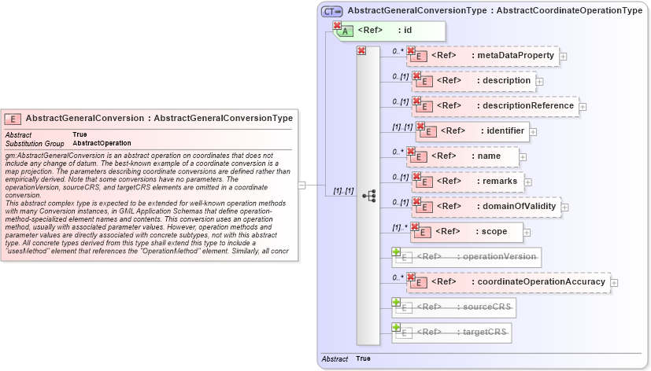
Task: Expand the name node
Action: pyautogui.click(x=523, y=157)
